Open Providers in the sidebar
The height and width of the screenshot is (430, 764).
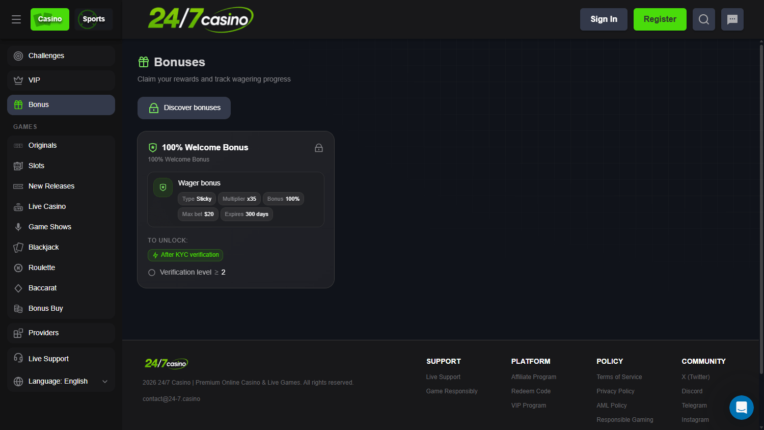[x=61, y=333]
